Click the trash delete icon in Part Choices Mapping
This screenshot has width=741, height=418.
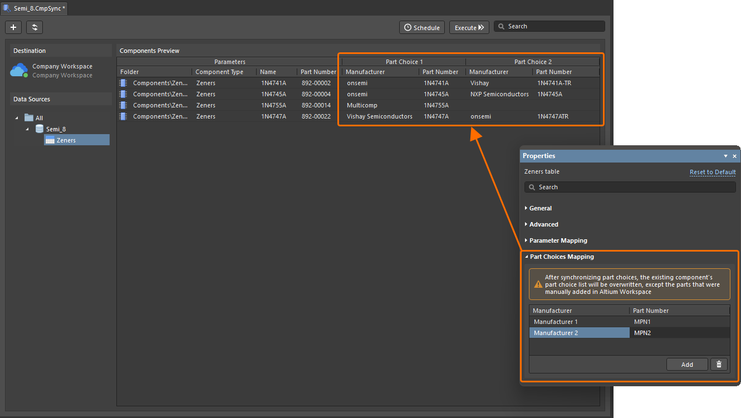point(719,365)
